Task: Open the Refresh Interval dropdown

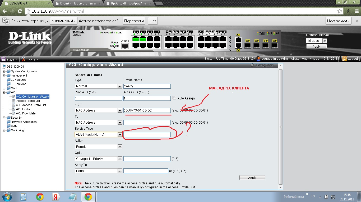Action: pos(325,41)
